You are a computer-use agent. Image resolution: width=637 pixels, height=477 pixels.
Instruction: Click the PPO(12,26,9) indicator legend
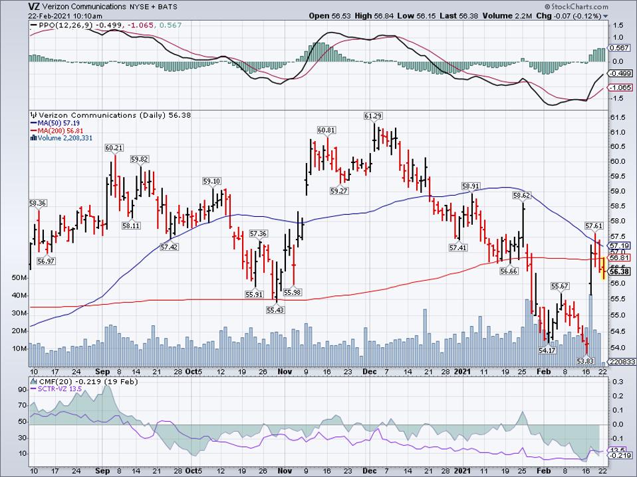[66, 25]
